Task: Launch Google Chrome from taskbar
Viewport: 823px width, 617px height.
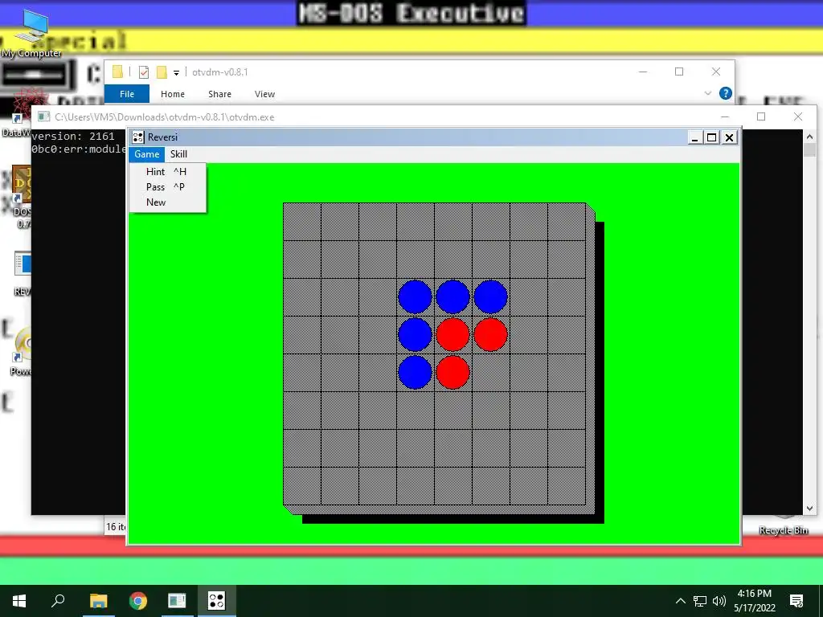Action: 138,601
